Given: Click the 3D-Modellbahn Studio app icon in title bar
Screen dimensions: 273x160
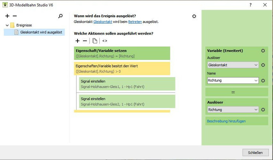Looking at the screenshot, I should [5, 5].
